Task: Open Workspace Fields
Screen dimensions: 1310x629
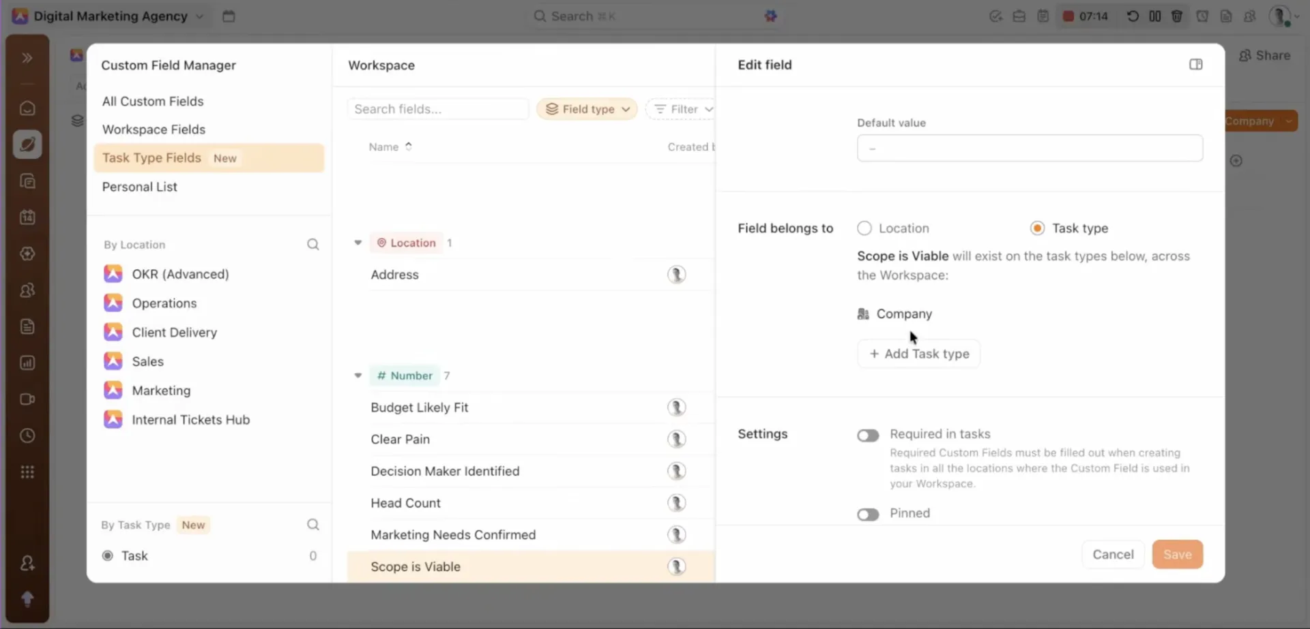Action: (x=154, y=129)
